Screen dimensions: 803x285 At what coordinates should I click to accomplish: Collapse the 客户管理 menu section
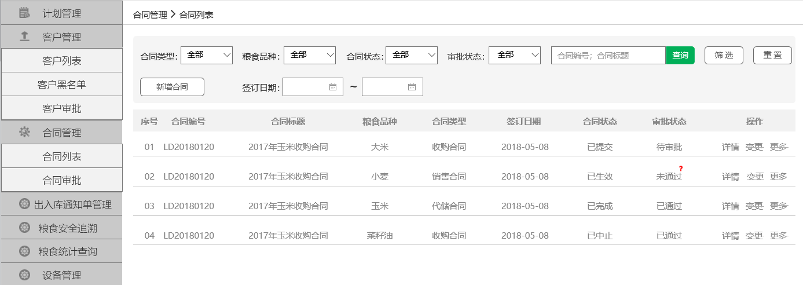61,36
